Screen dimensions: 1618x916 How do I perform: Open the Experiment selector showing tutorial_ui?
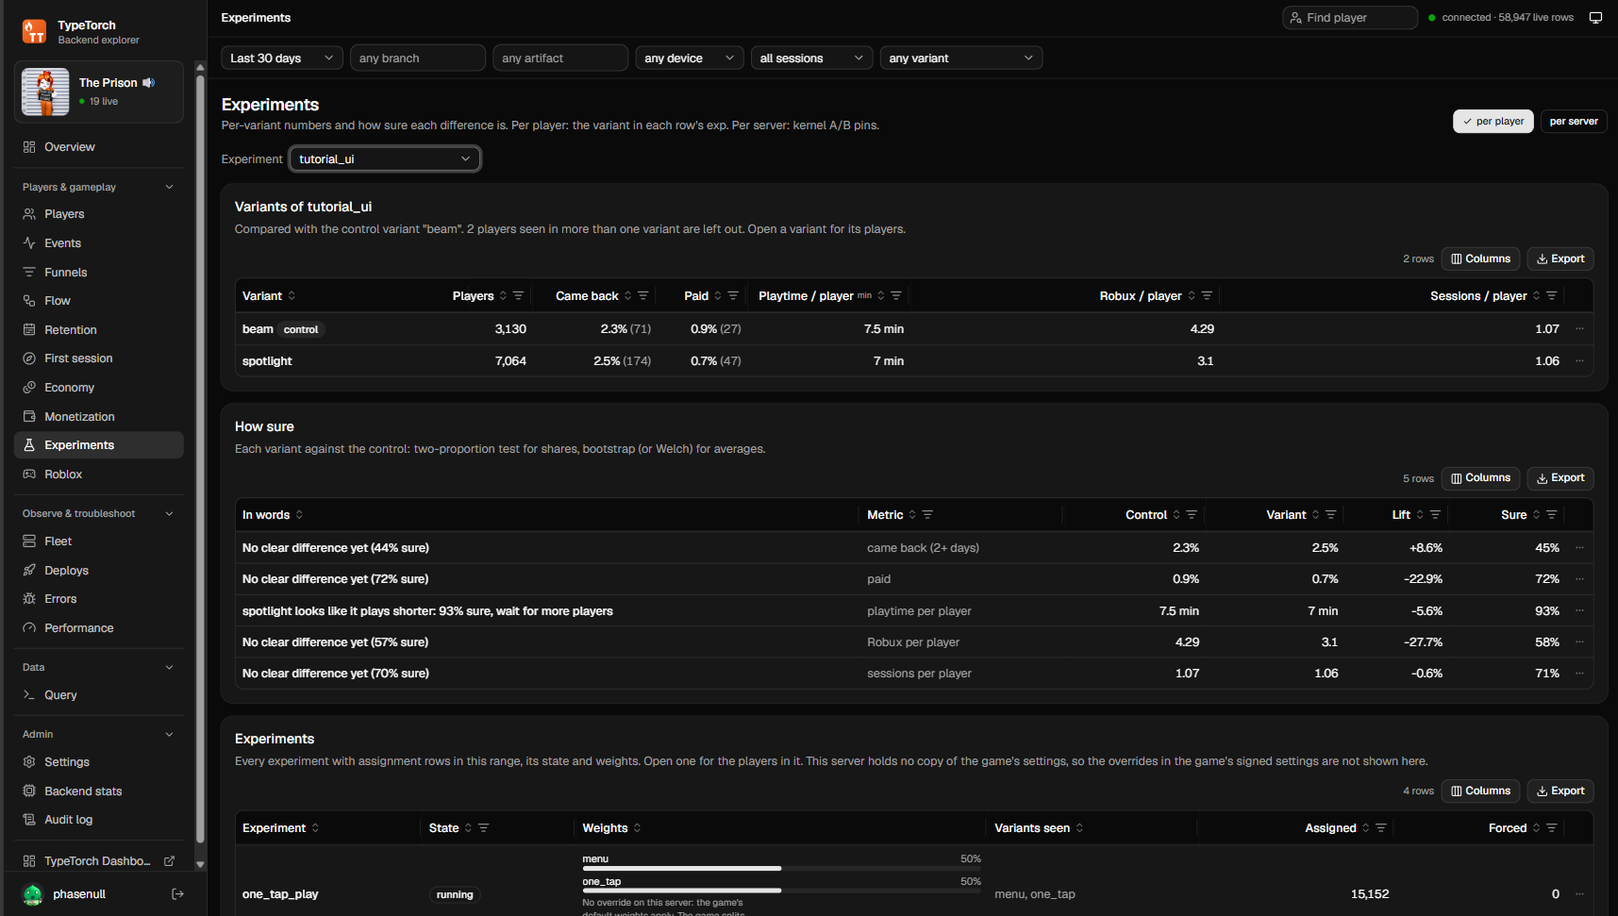[385, 159]
